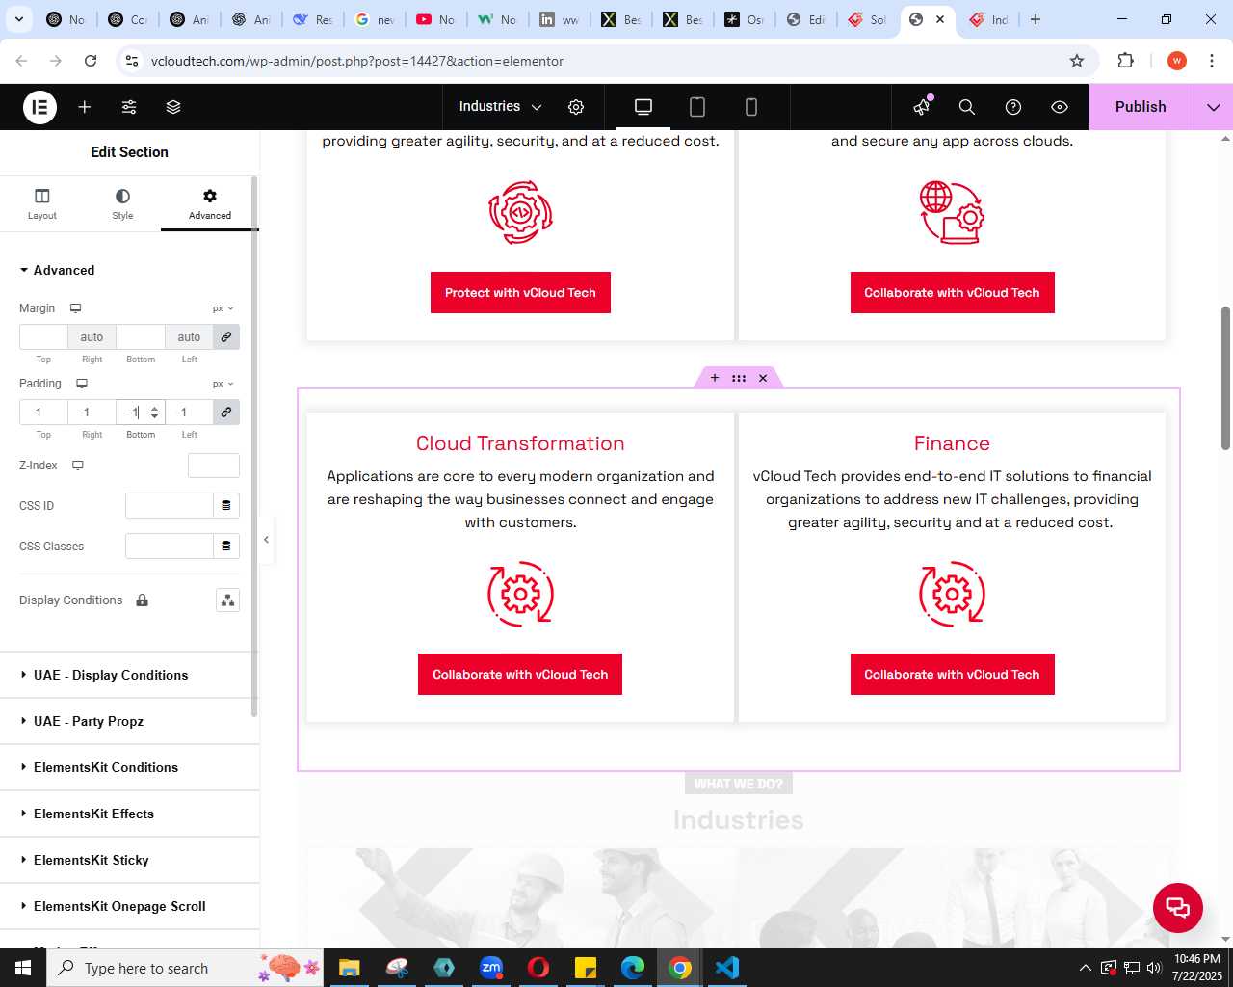The width and height of the screenshot is (1233, 987).
Task: Change Margin unit px dropdown
Action: tap(223, 308)
